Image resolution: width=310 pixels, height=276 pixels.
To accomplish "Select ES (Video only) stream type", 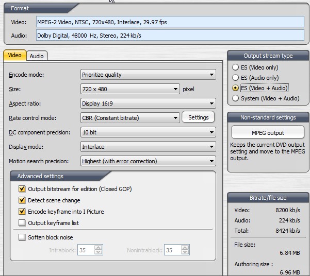I will (x=236, y=67).
